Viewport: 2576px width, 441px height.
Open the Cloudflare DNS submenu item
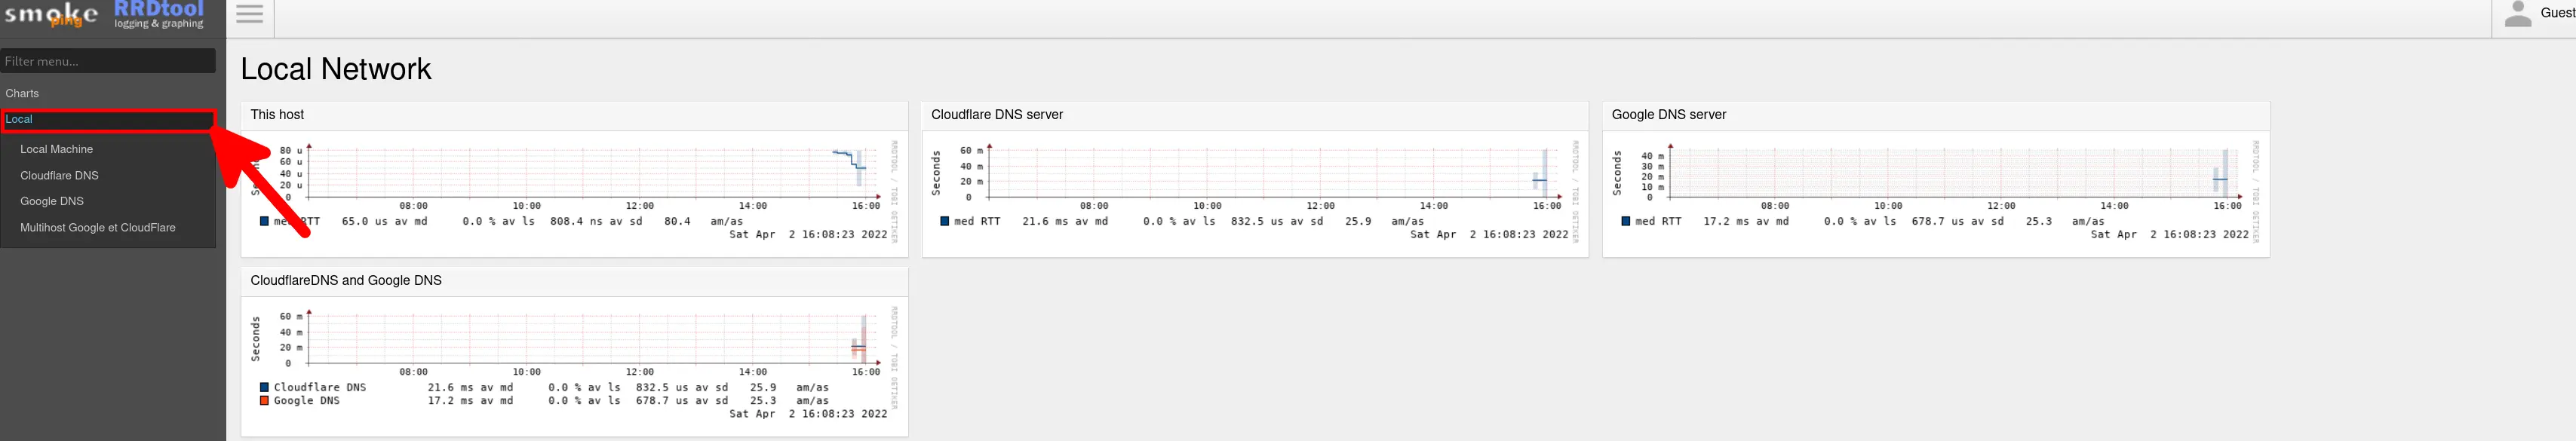point(59,175)
